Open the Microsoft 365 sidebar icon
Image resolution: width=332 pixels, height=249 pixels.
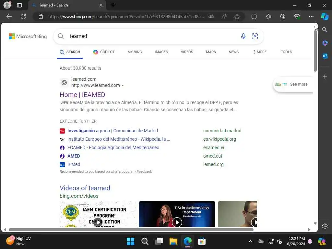click(325, 43)
